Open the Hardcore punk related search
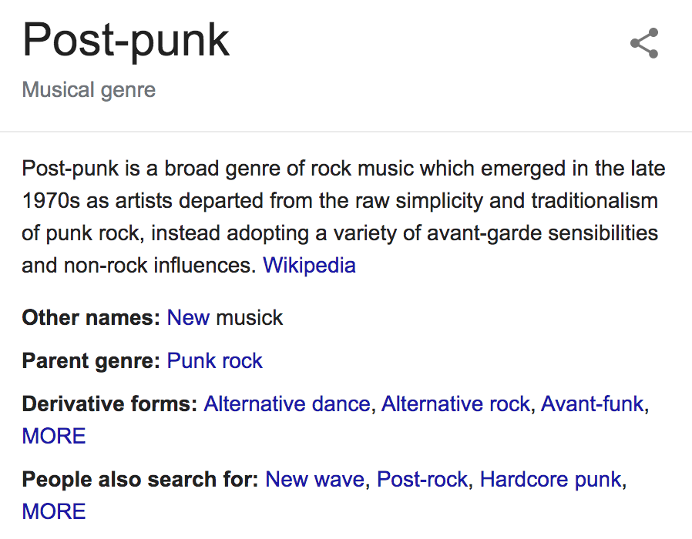 551,480
